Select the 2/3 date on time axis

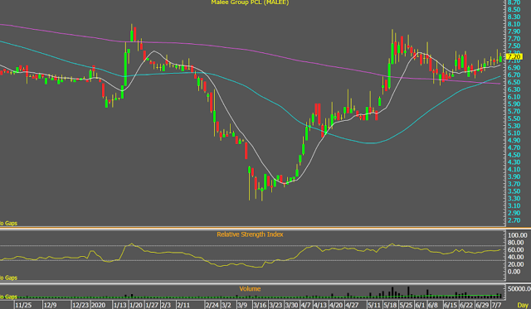166,306
